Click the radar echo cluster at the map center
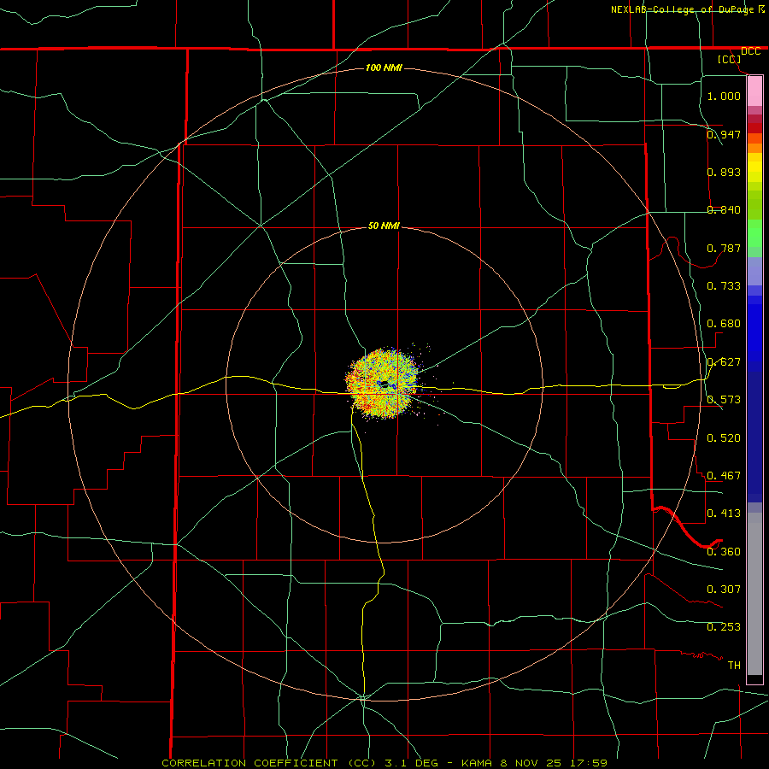 [x=382, y=383]
